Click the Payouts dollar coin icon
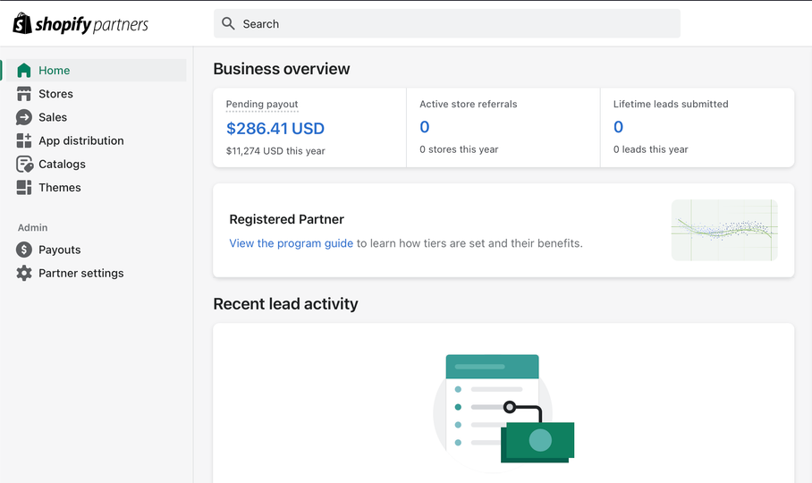Viewport: 812px width, 483px height. (24, 250)
